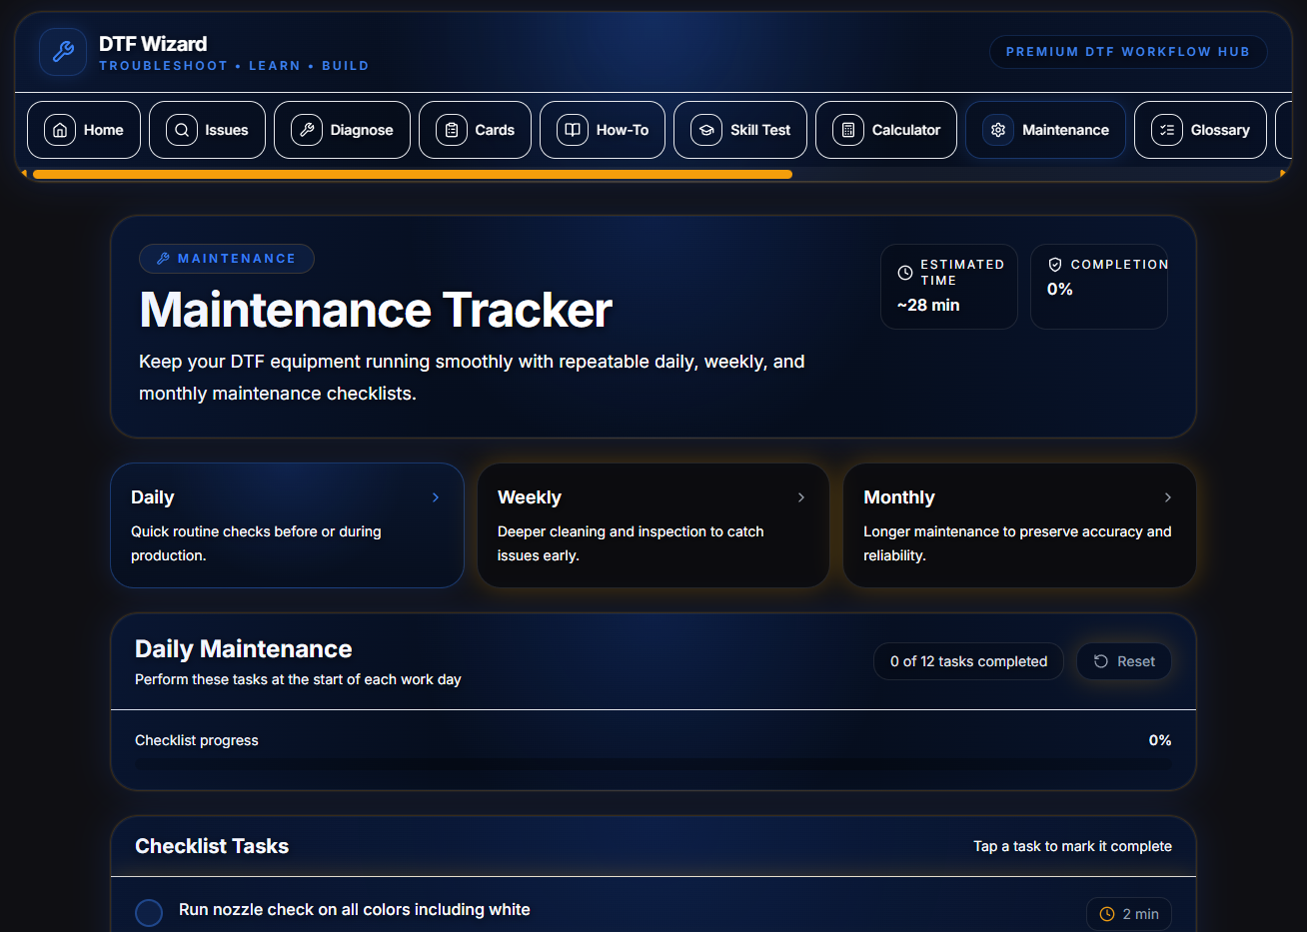
Task: Click the Diagnose wrench icon
Action: tap(307, 130)
